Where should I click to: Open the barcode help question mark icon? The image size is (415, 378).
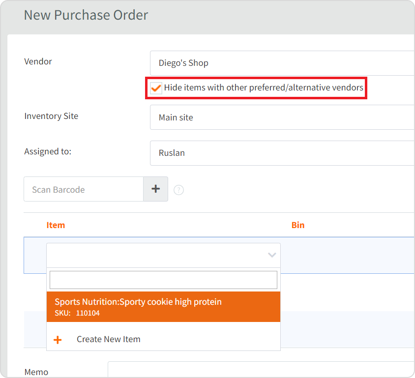pos(178,190)
